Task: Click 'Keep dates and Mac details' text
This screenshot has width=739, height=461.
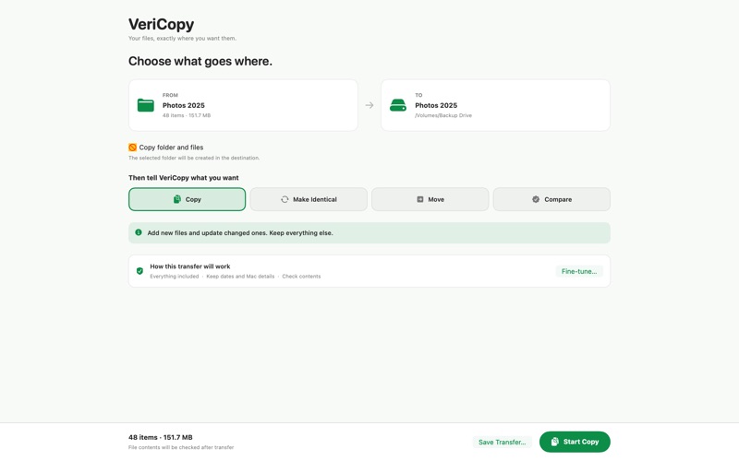Action: 240,276
